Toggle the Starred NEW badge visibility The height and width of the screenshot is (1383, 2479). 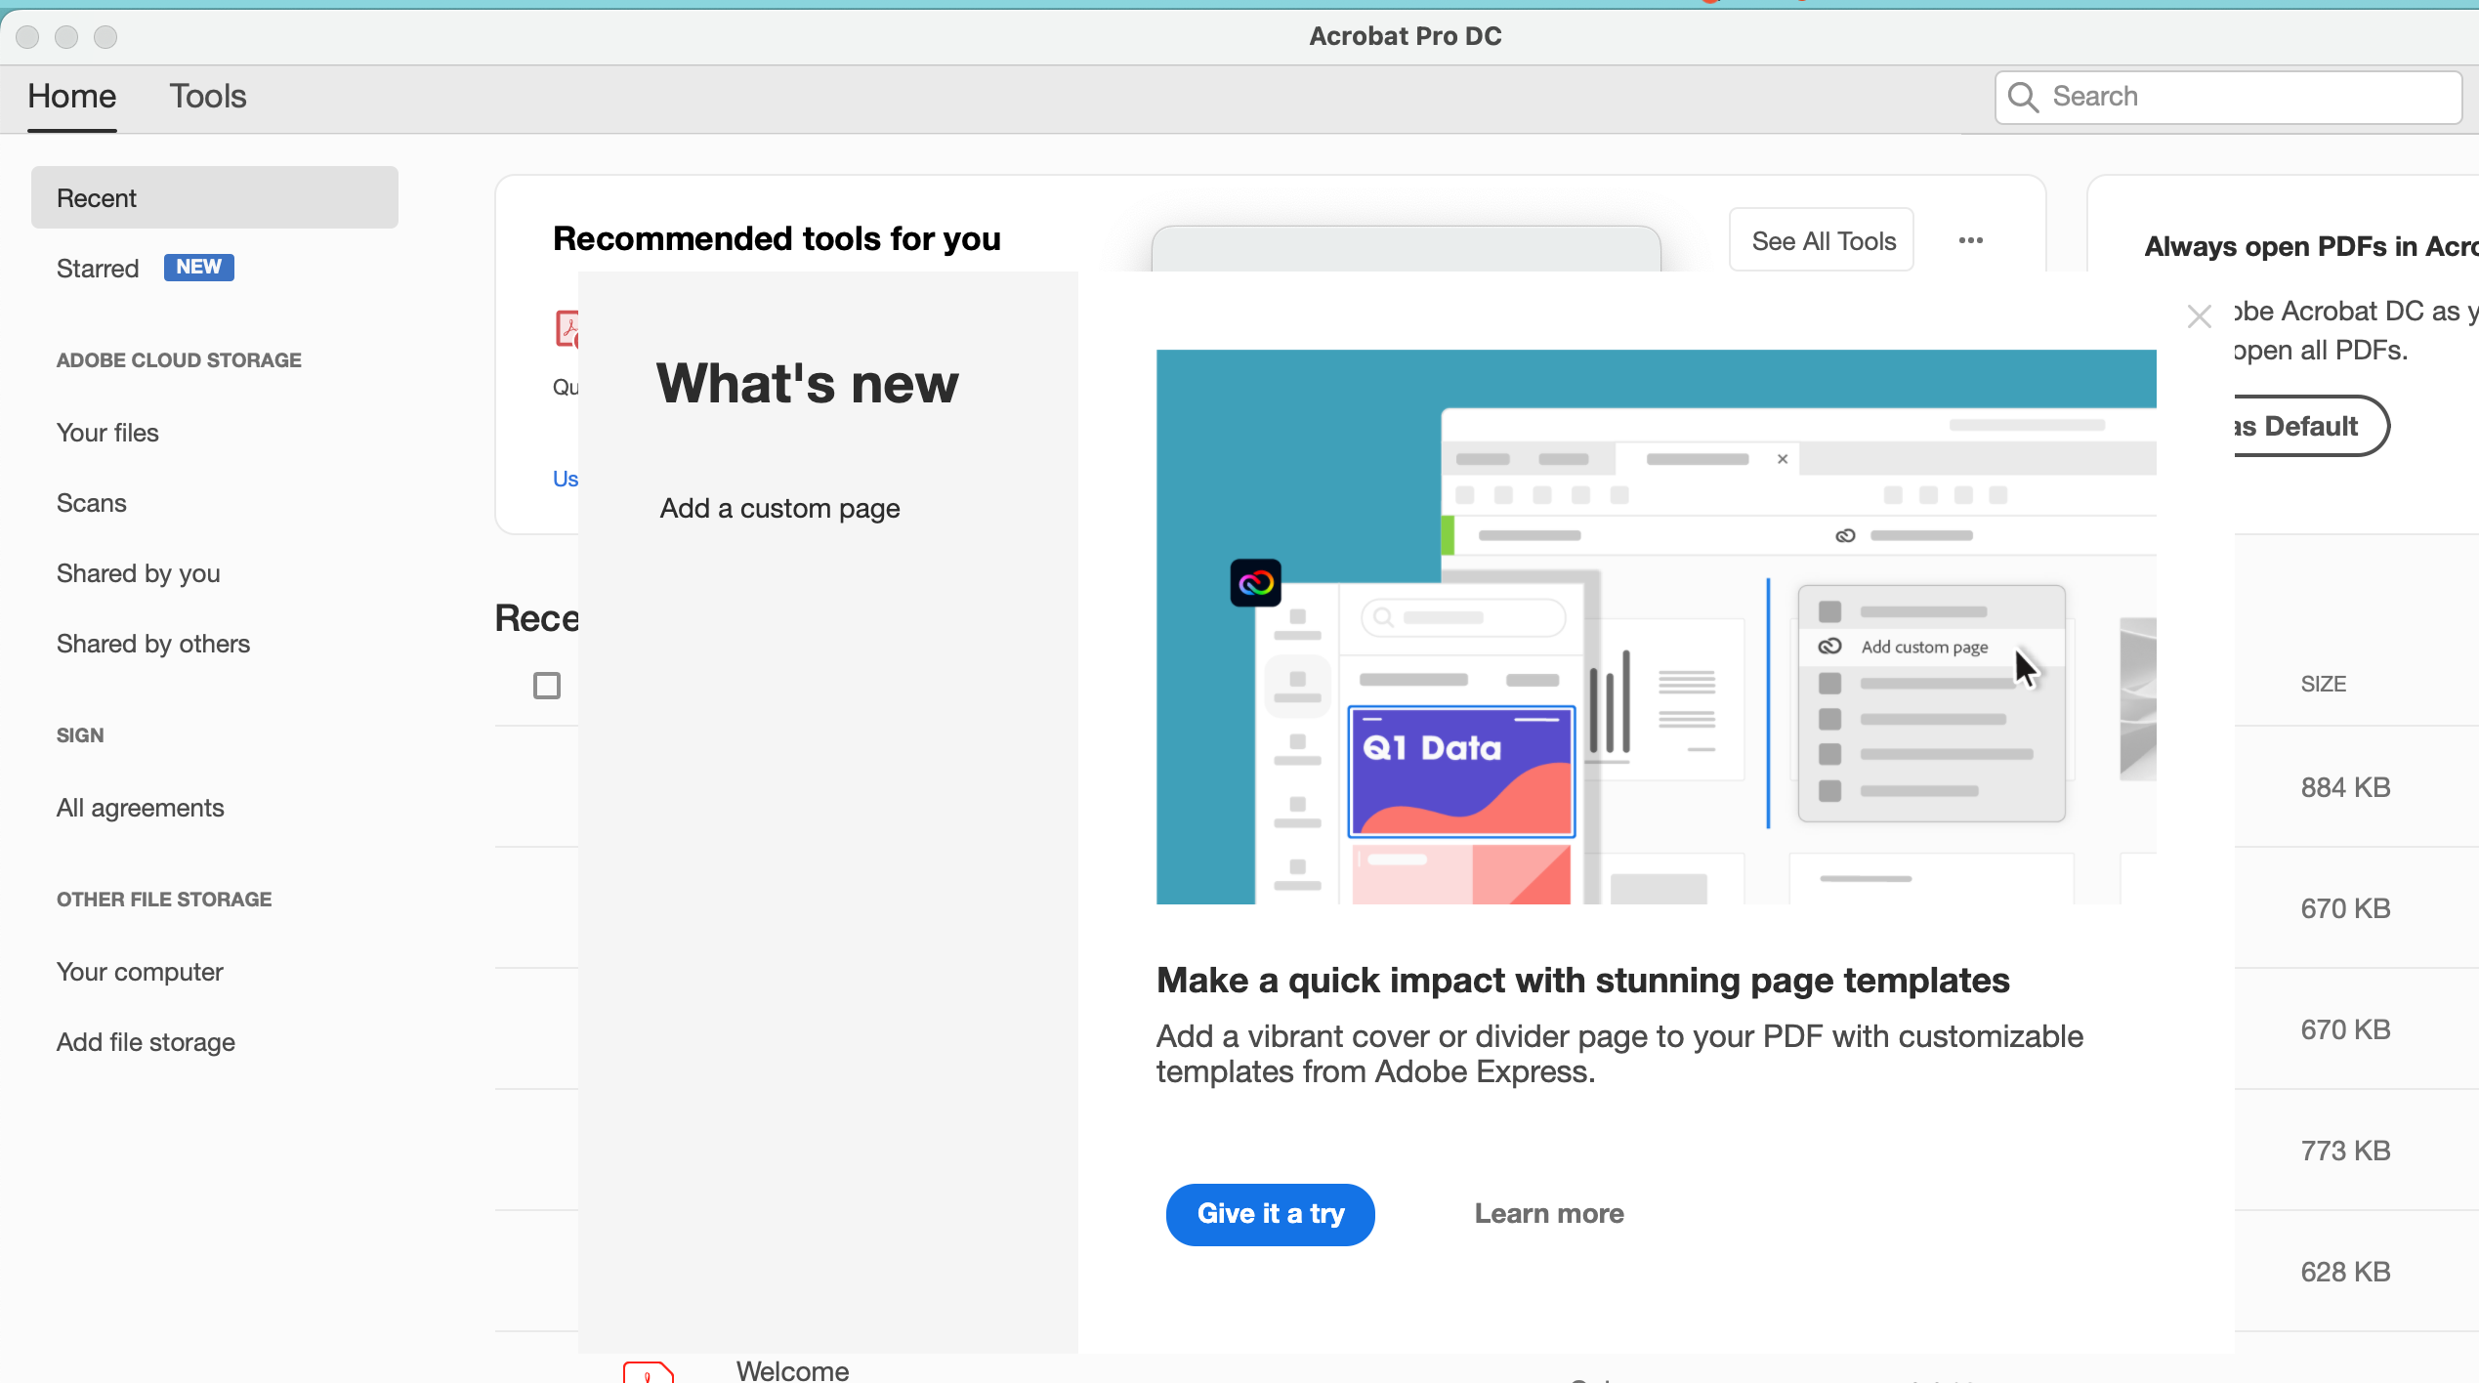click(194, 268)
